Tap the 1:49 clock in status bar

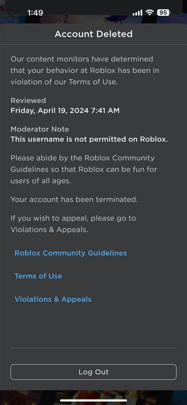(35, 13)
